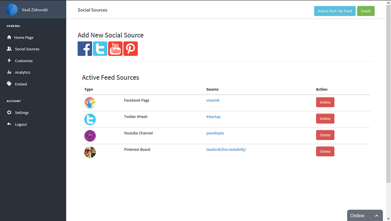Open the #startup source link
The width and height of the screenshot is (391, 221).
[213, 117]
